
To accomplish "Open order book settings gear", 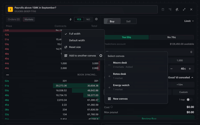I will click(x=96, y=19).
